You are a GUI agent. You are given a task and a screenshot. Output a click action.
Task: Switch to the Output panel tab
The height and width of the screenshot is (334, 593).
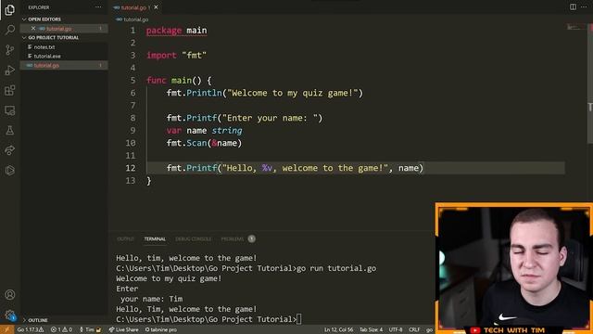pyautogui.click(x=125, y=239)
